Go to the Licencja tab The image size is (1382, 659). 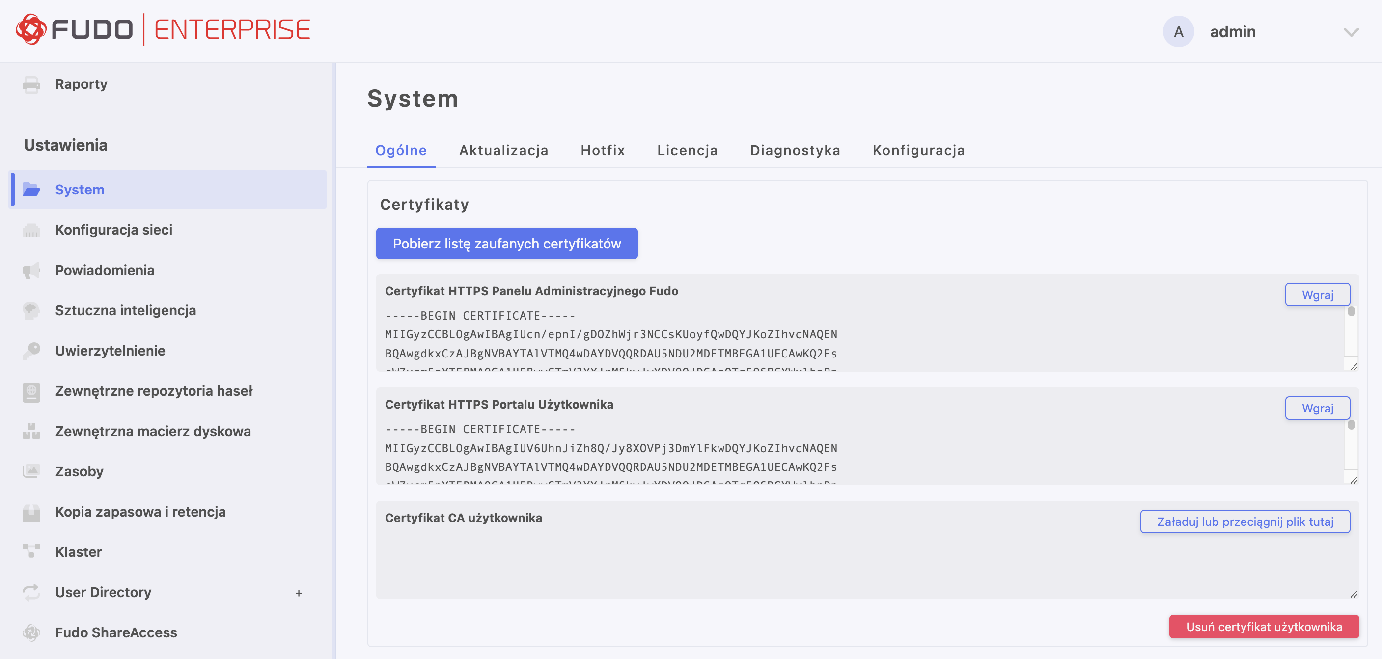click(687, 150)
